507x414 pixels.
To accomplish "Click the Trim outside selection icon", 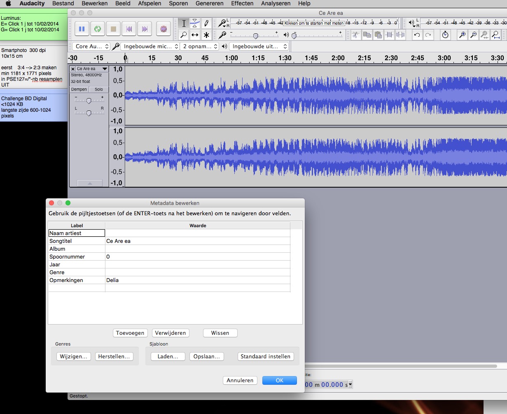I will point(389,35).
